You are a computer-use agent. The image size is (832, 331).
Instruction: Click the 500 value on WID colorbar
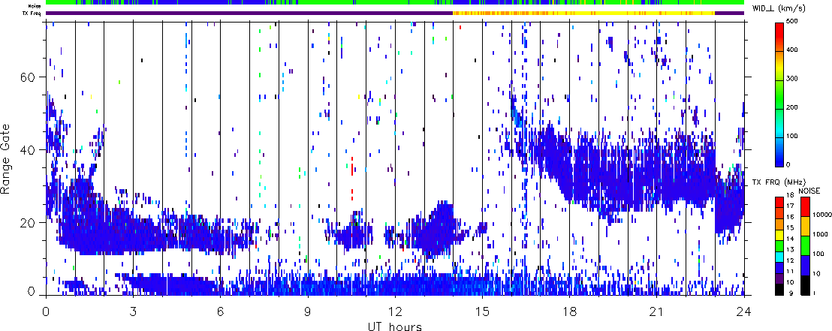(x=793, y=22)
